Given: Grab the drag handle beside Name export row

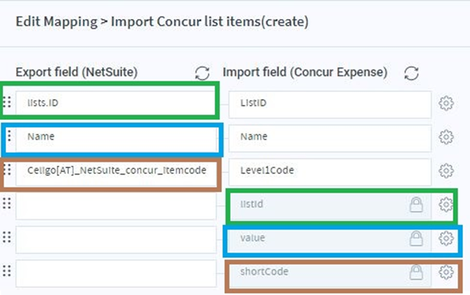Looking at the screenshot, I should [9, 136].
